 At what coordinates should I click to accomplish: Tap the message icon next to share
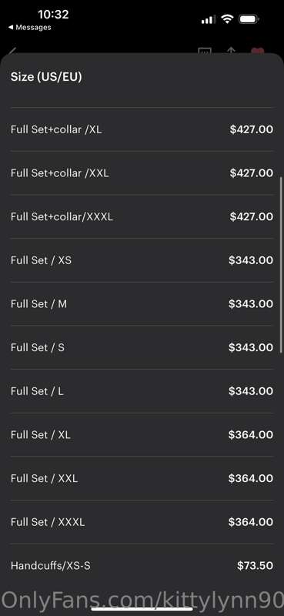205,51
